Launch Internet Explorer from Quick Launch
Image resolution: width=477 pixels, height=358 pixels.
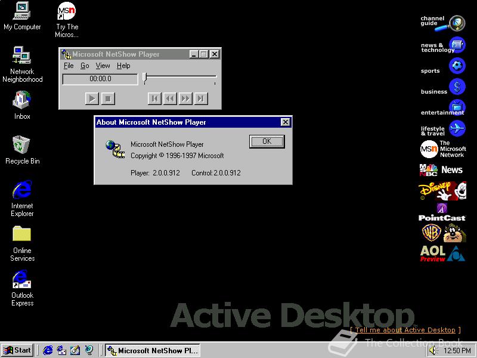click(x=48, y=350)
